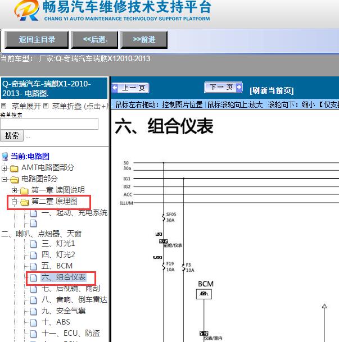Open 七、后视镜、雨刮 page
Screen dimensions: 339x342
[x=71, y=288]
